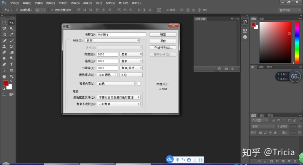Open 预设 dropdown set to 自定
Viewport: 303px width, 165px height.
point(112,40)
